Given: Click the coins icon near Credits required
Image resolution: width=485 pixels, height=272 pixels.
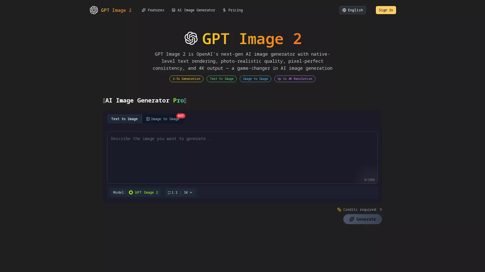Looking at the screenshot, I should [x=339, y=210].
